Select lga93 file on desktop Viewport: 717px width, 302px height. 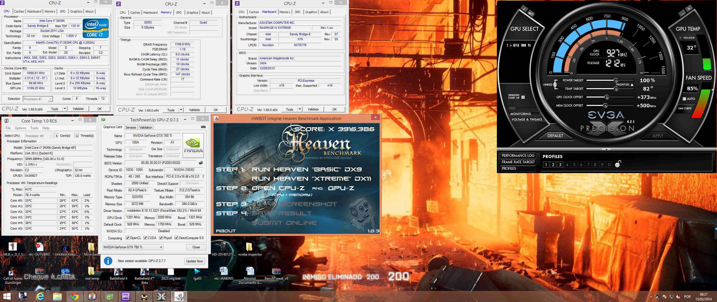197,274
